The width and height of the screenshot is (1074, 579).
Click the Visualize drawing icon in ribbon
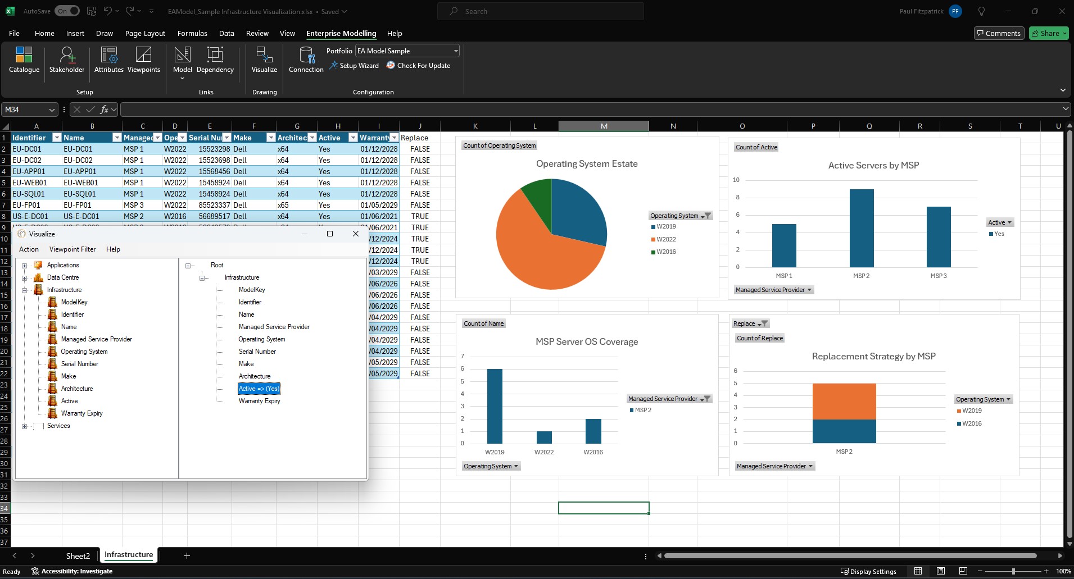(x=264, y=60)
